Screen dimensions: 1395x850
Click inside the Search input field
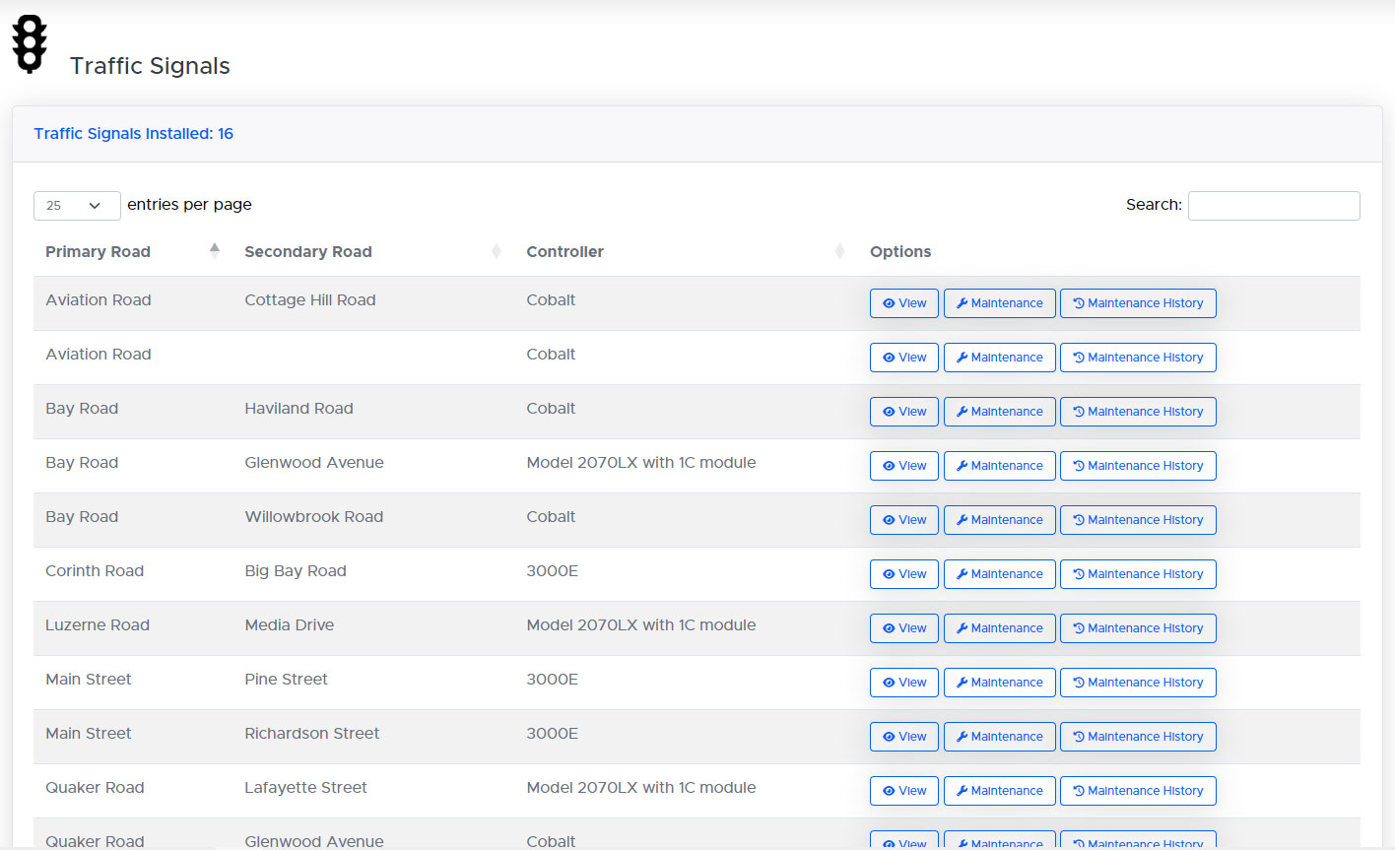1273,206
